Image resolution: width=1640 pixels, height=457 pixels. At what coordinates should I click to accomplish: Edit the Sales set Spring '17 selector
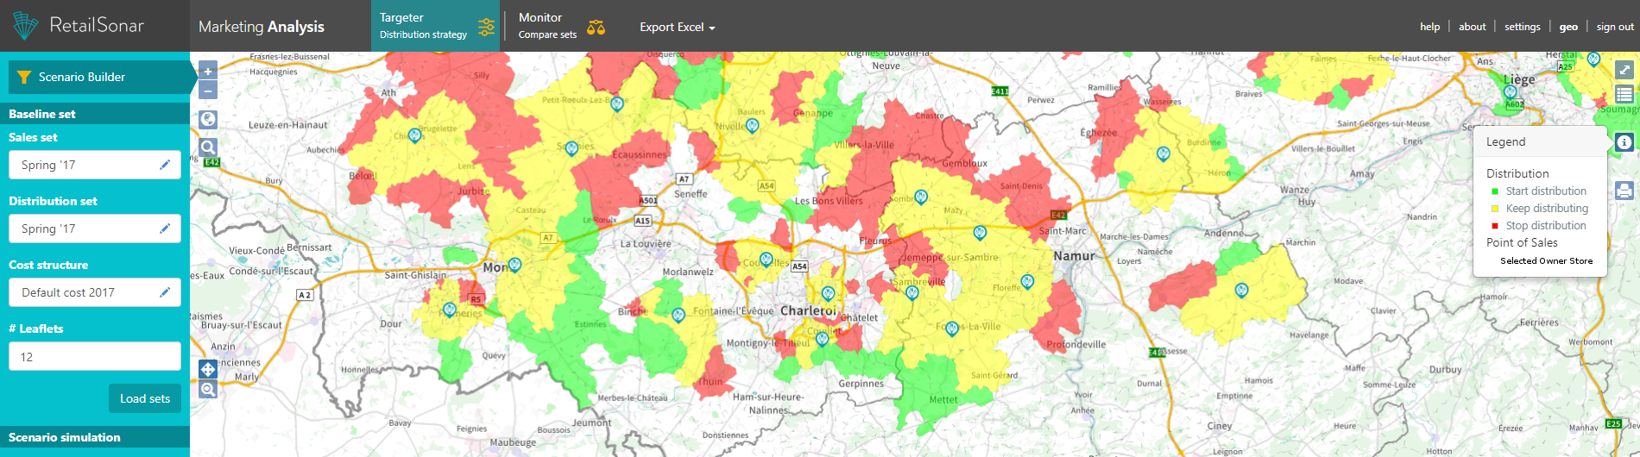click(95, 165)
